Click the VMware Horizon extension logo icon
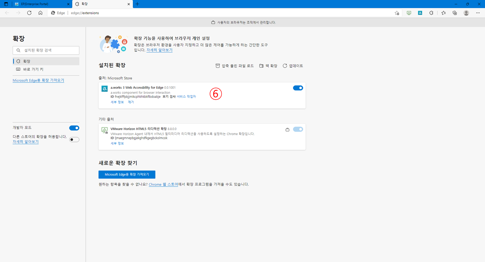The width and height of the screenshot is (485, 262). (x=105, y=130)
